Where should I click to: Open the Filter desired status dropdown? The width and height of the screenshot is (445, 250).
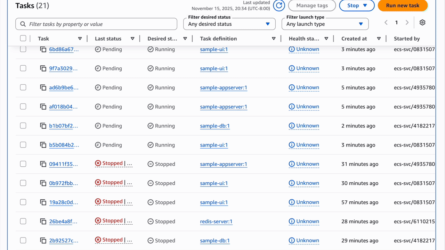pos(229,24)
